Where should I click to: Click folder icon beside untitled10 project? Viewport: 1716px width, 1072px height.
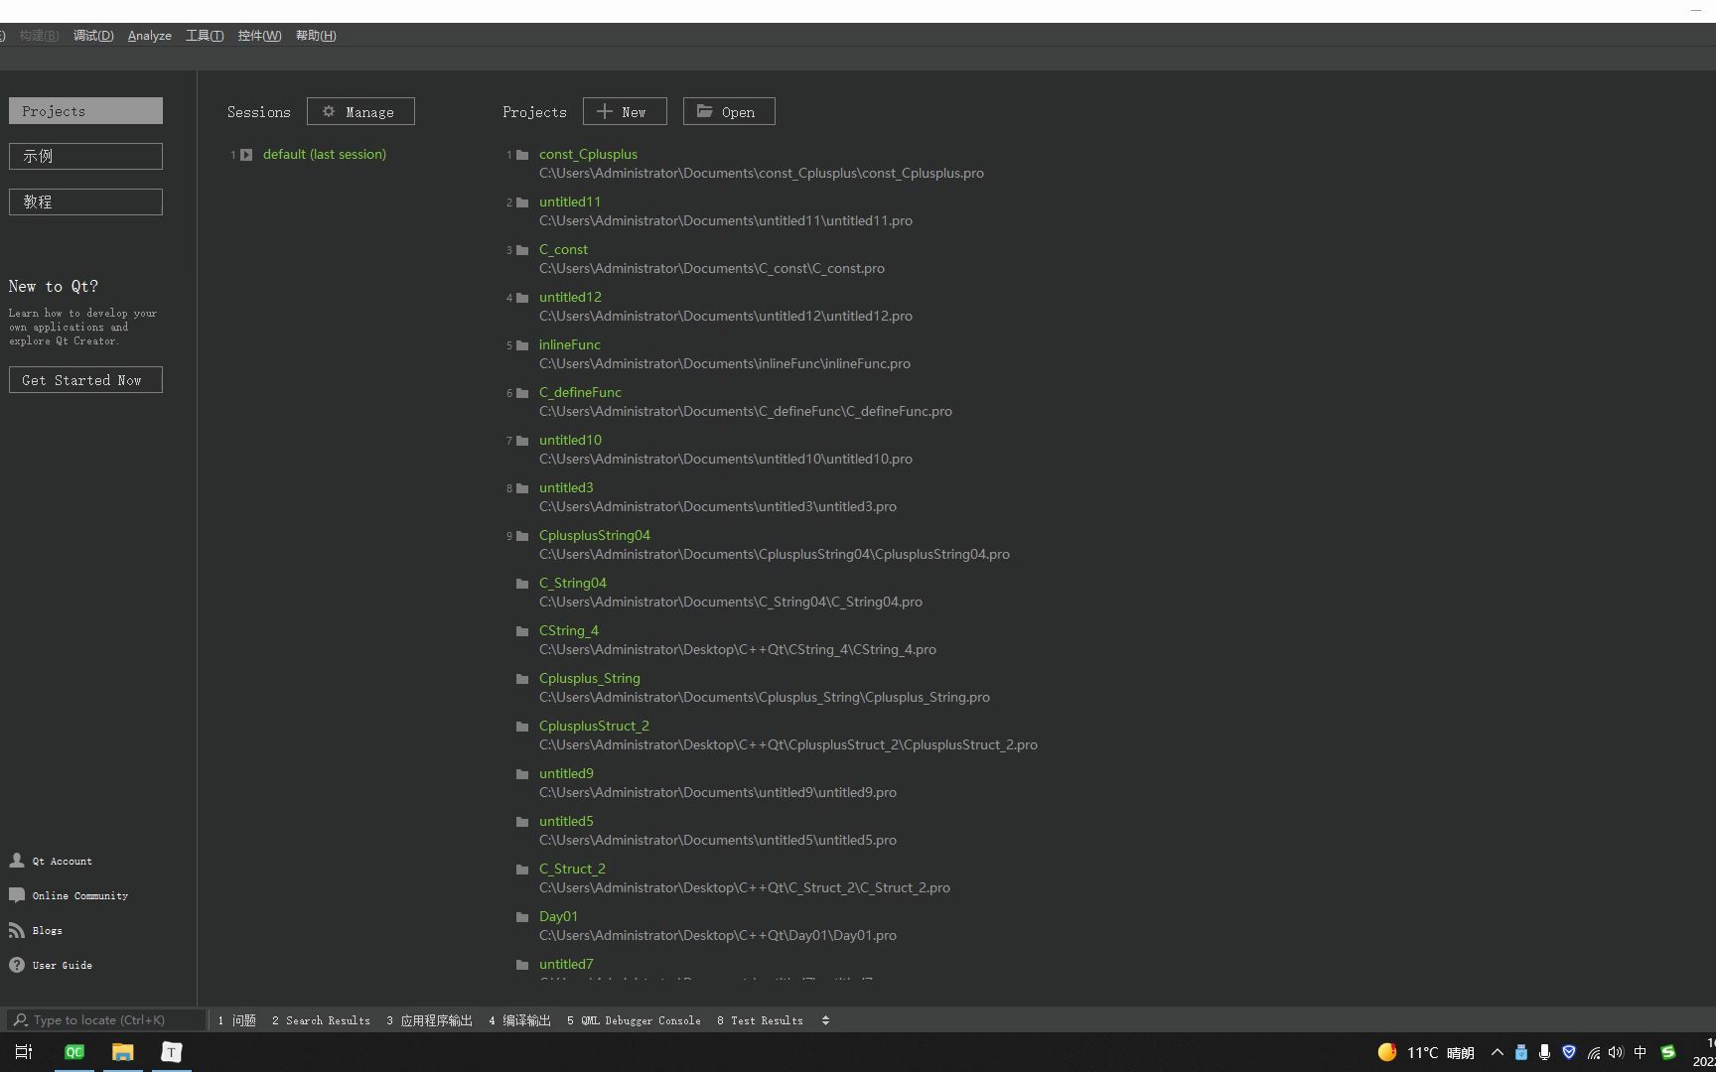(522, 441)
